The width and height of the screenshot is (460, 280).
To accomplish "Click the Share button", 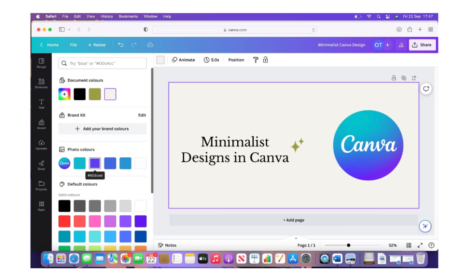I will [422, 45].
